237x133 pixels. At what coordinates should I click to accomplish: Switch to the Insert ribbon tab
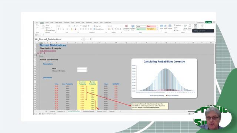[x=47, y=22]
